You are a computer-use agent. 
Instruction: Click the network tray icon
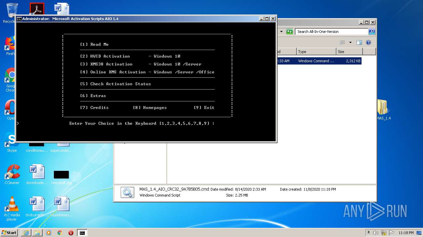(x=384, y=233)
